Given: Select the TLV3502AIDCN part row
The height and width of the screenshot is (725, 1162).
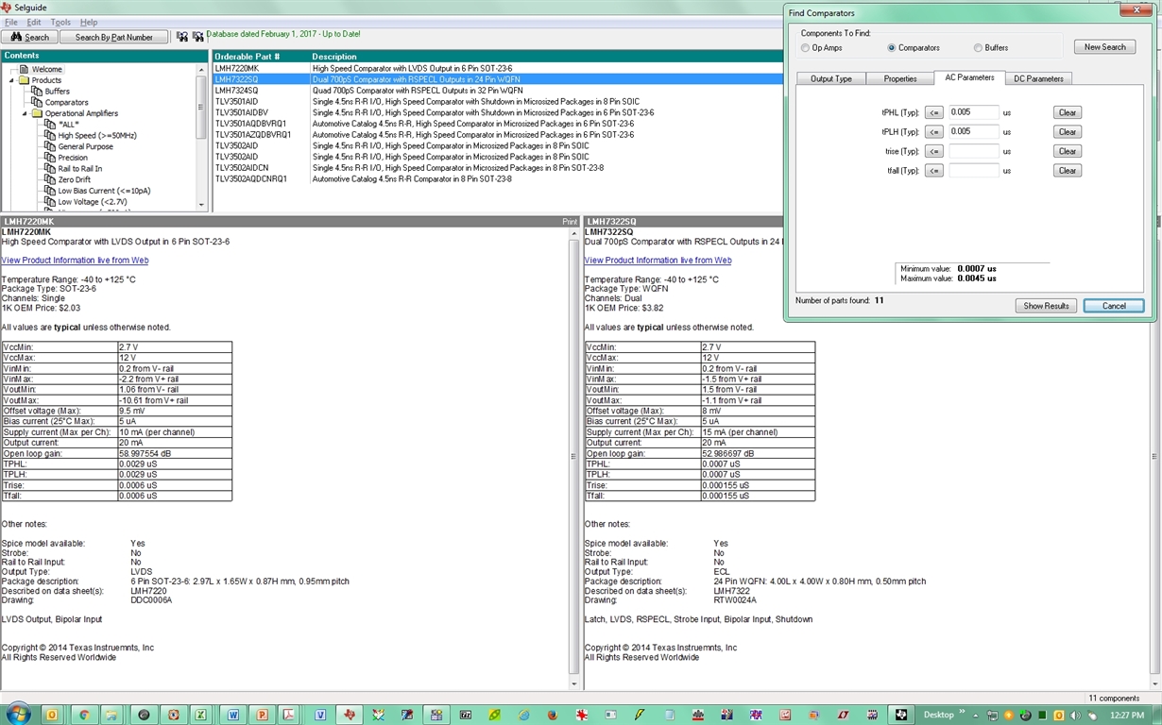Looking at the screenshot, I should coord(497,168).
